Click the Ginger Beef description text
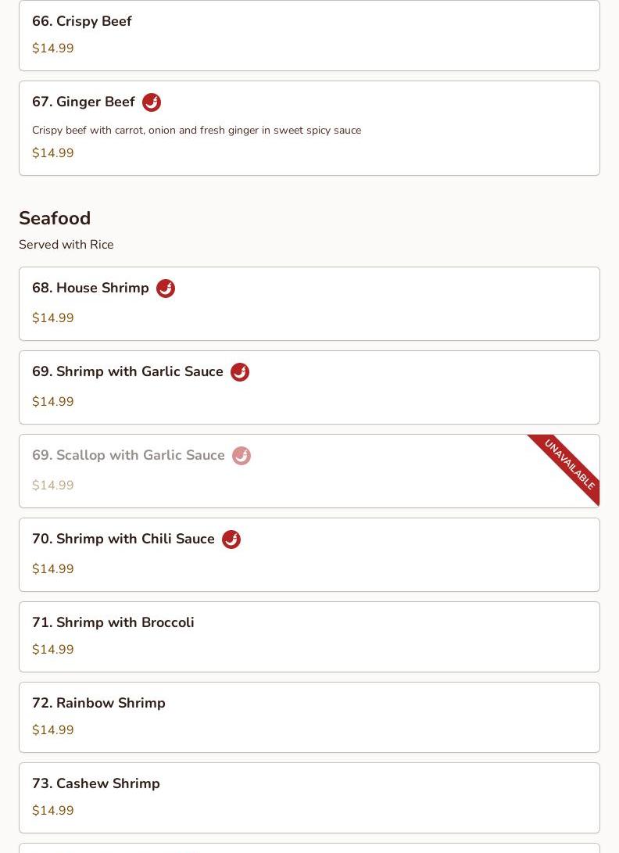Viewport: 619px width, 853px height. click(x=196, y=130)
